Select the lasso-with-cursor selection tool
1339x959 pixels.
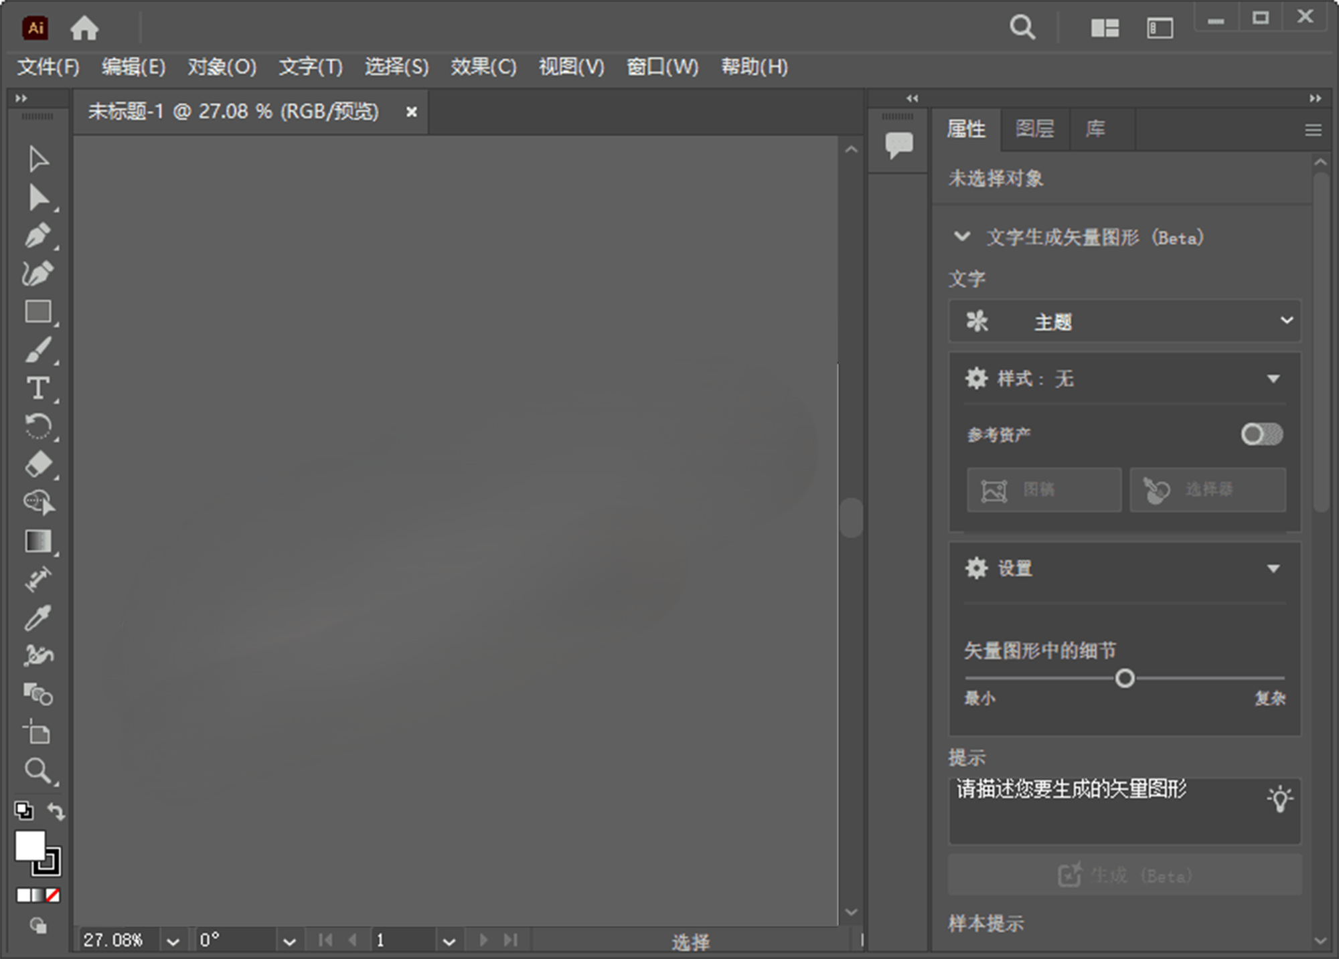(39, 503)
